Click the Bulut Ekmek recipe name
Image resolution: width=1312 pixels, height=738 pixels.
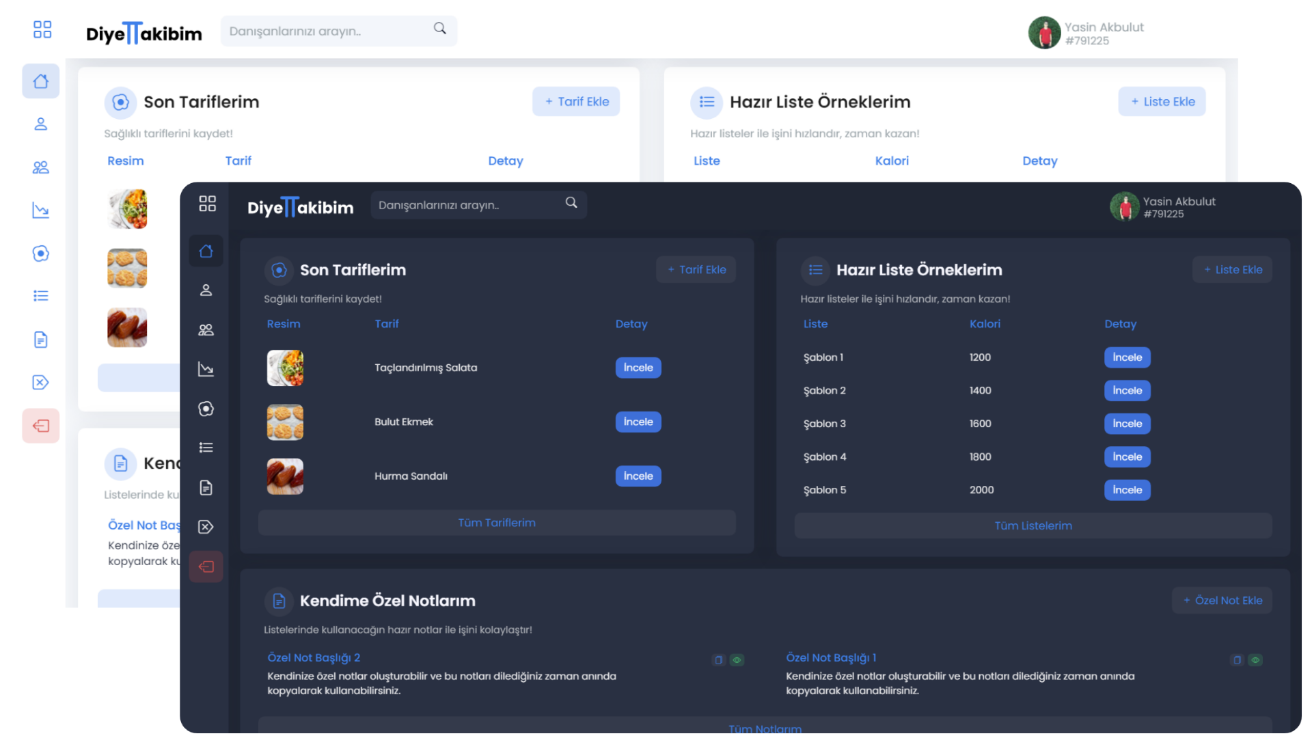[404, 422]
